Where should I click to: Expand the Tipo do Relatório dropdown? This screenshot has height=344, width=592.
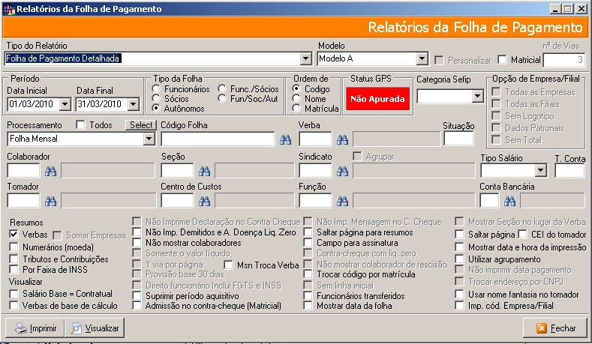click(305, 58)
